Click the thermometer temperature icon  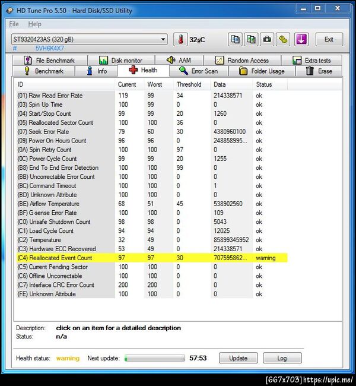click(x=180, y=40)
